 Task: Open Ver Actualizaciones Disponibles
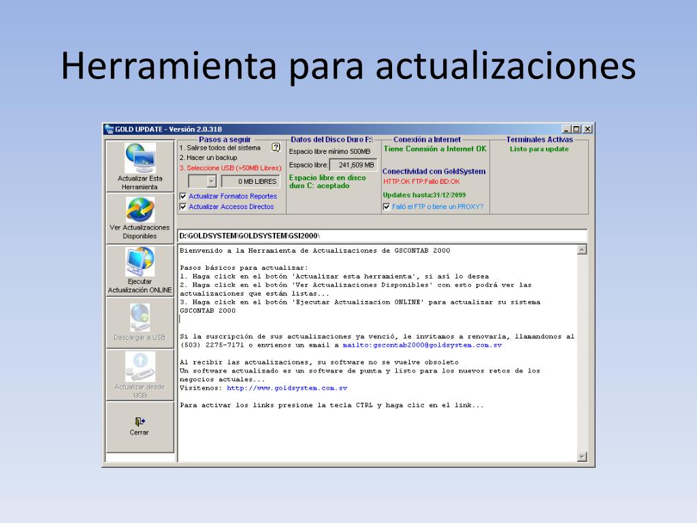(x=140, y=219)
